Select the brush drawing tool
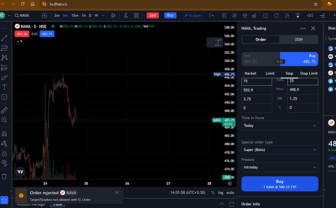Screen dimensions: 336x208 click(4, 77)
